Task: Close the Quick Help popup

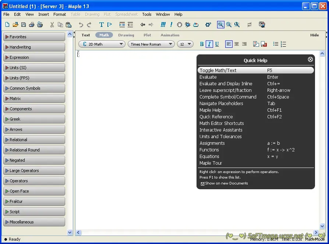Action: coord(310,60)
